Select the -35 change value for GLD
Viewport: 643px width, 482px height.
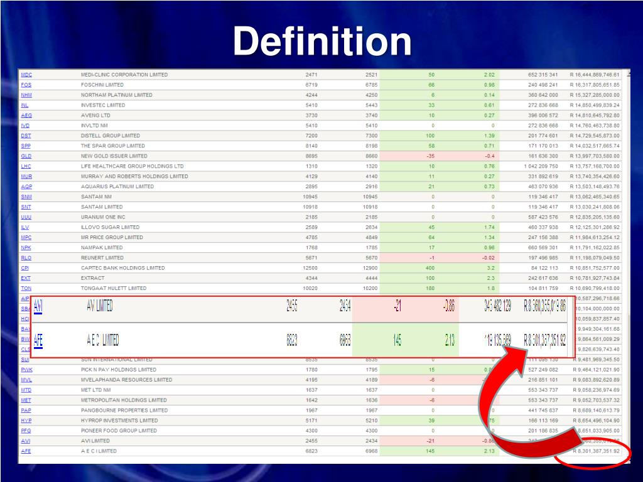pyautogui.click(x=430, y=156)
